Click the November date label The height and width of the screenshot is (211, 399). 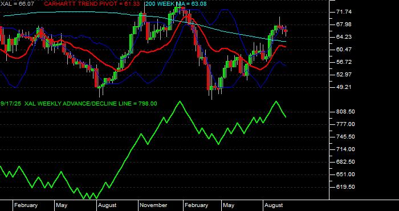pos(154,205)
